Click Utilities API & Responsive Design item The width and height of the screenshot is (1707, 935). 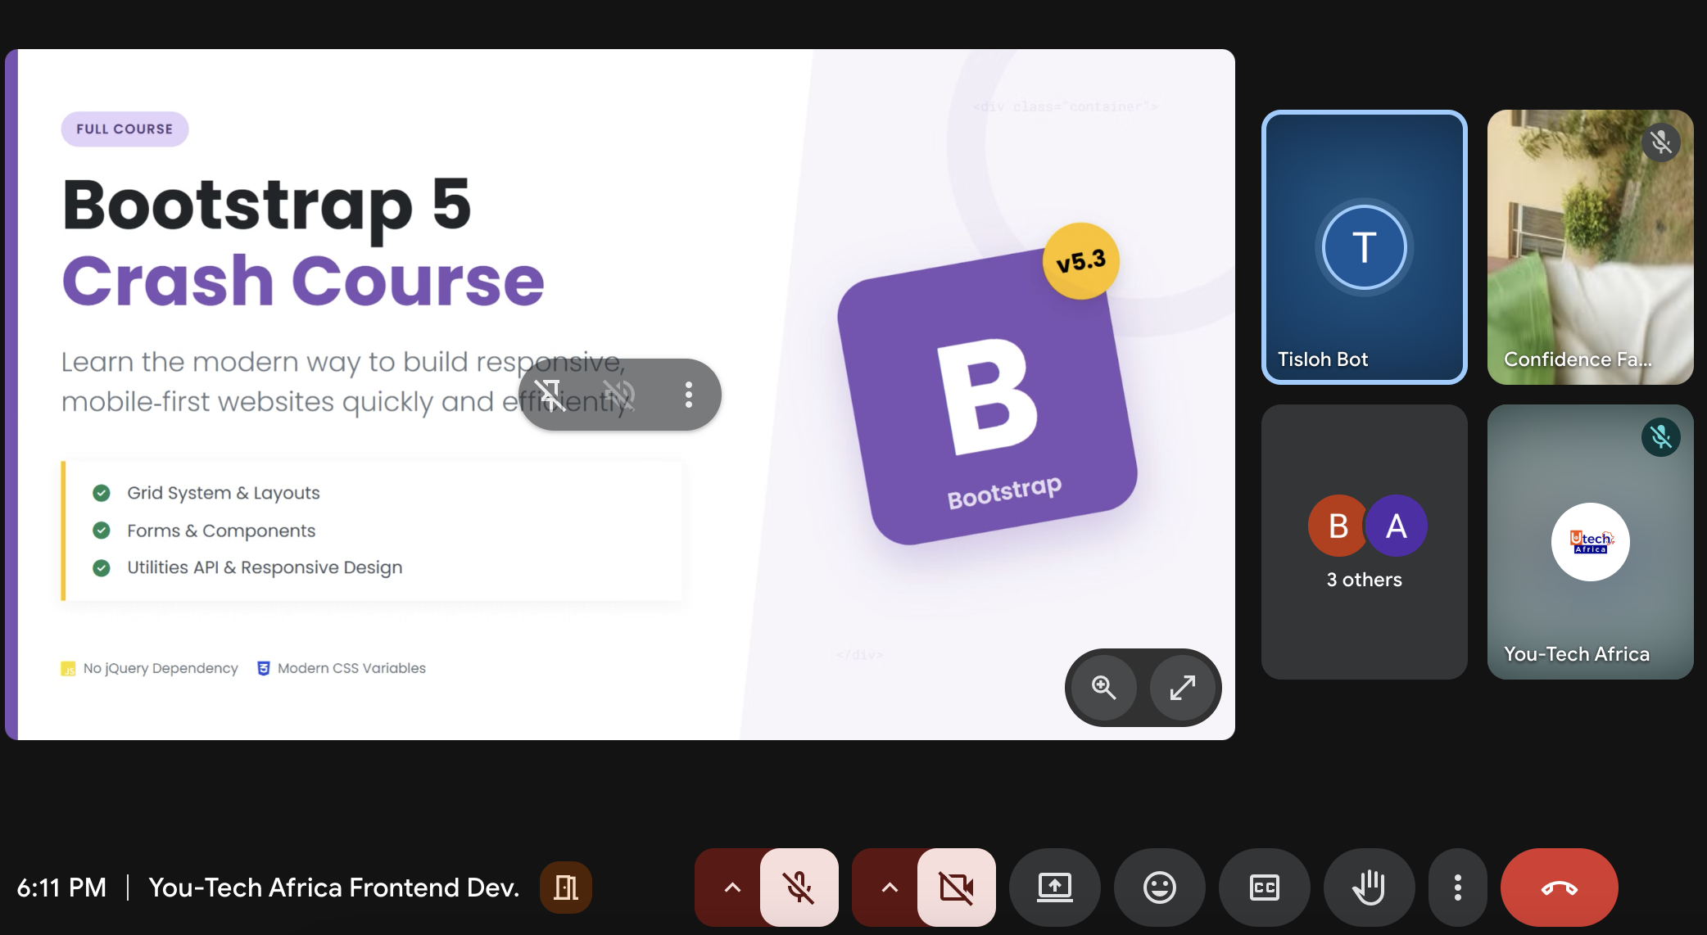(265, 567)
